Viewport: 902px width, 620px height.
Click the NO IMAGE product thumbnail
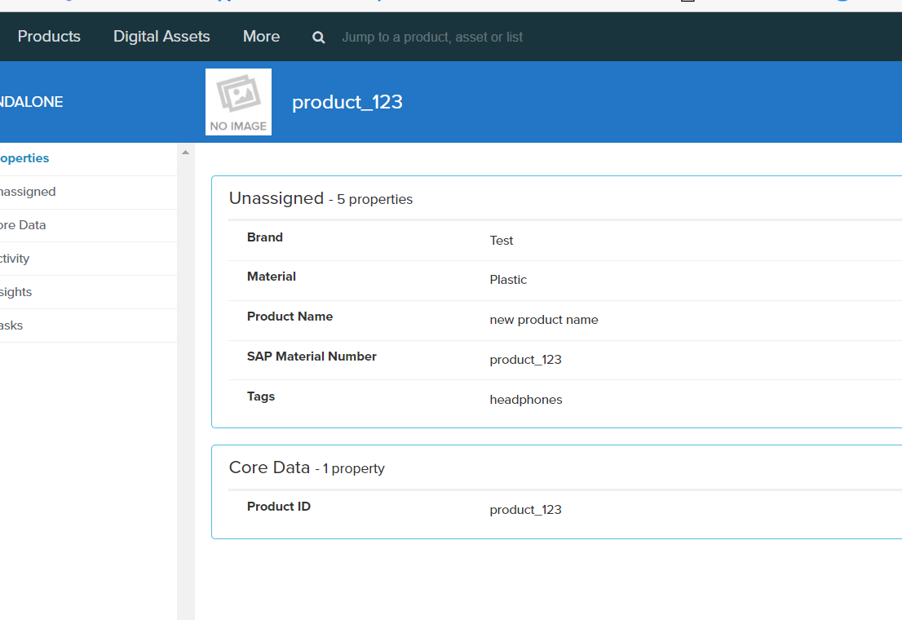click(x=238, y=102)
